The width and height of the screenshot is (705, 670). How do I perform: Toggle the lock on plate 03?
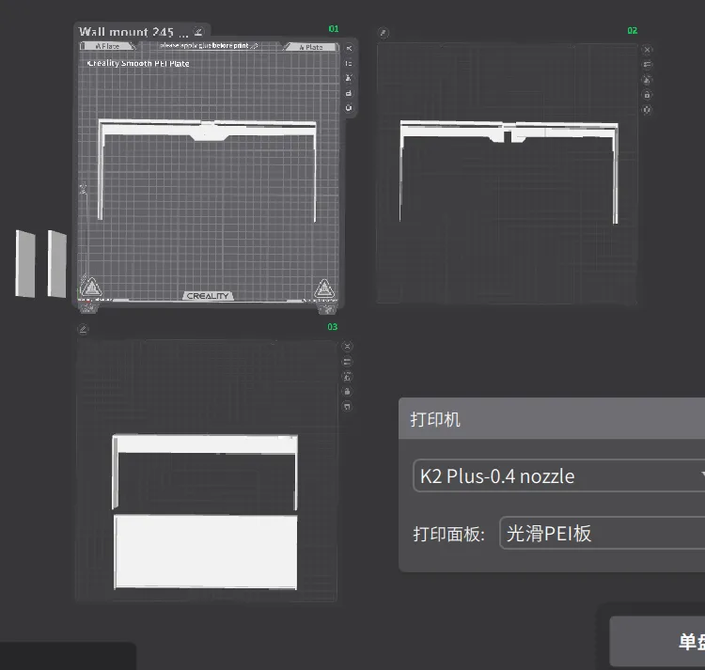[x=348, y=391]
